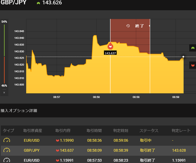Click the gauge icon in EUR/USD 1.15990 row
196x163 pixels.
[x=7, y=140]
